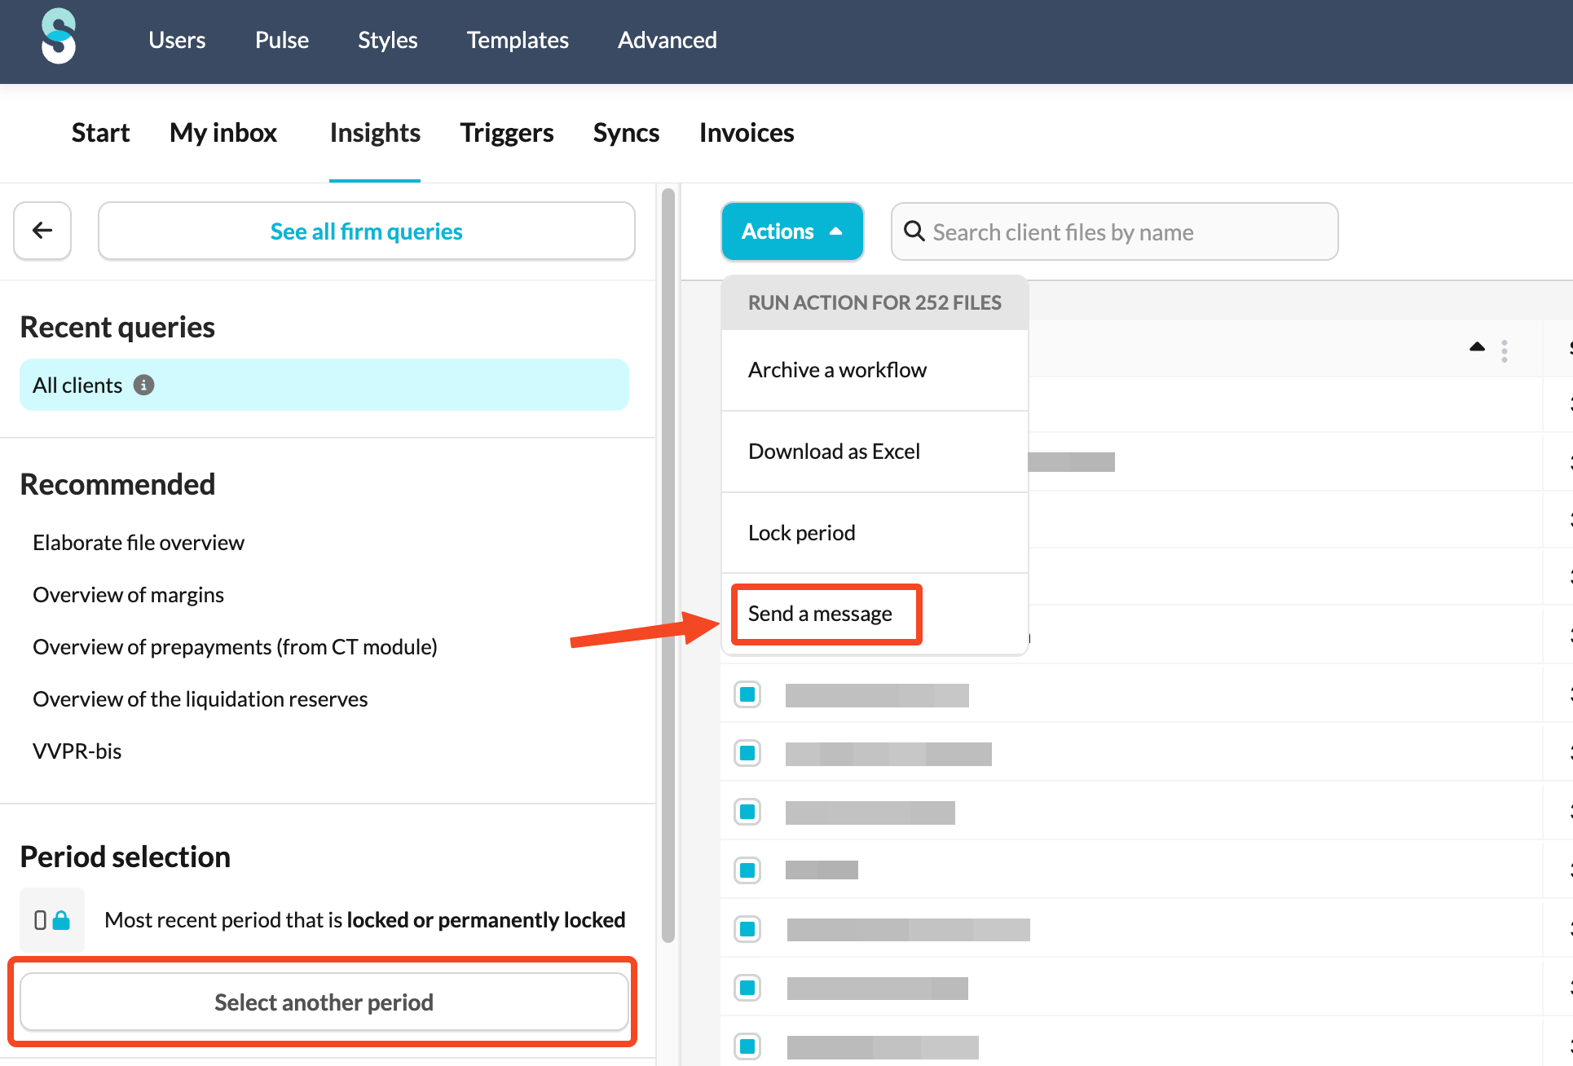Click See all firm queries button

[x=366, y=231]
